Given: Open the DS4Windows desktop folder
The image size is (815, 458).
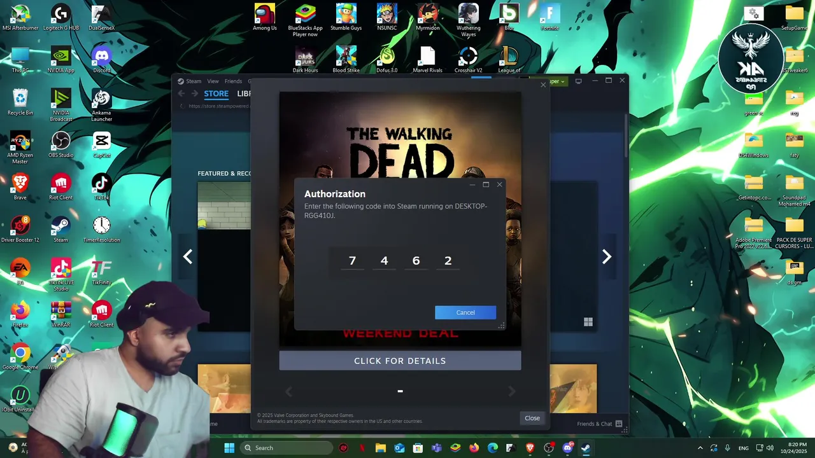Looking at the screenshot, I should click(x=753, y=145).
